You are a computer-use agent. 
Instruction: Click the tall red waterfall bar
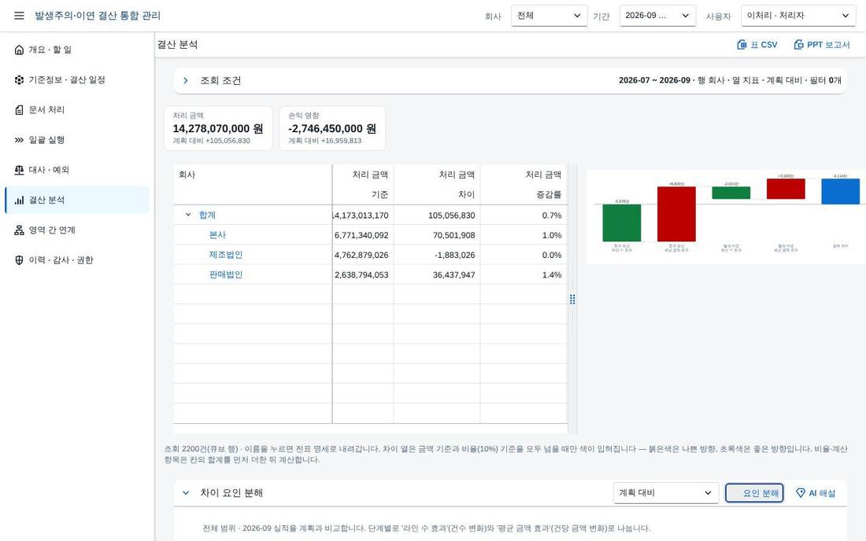click(x=676, y=214)
